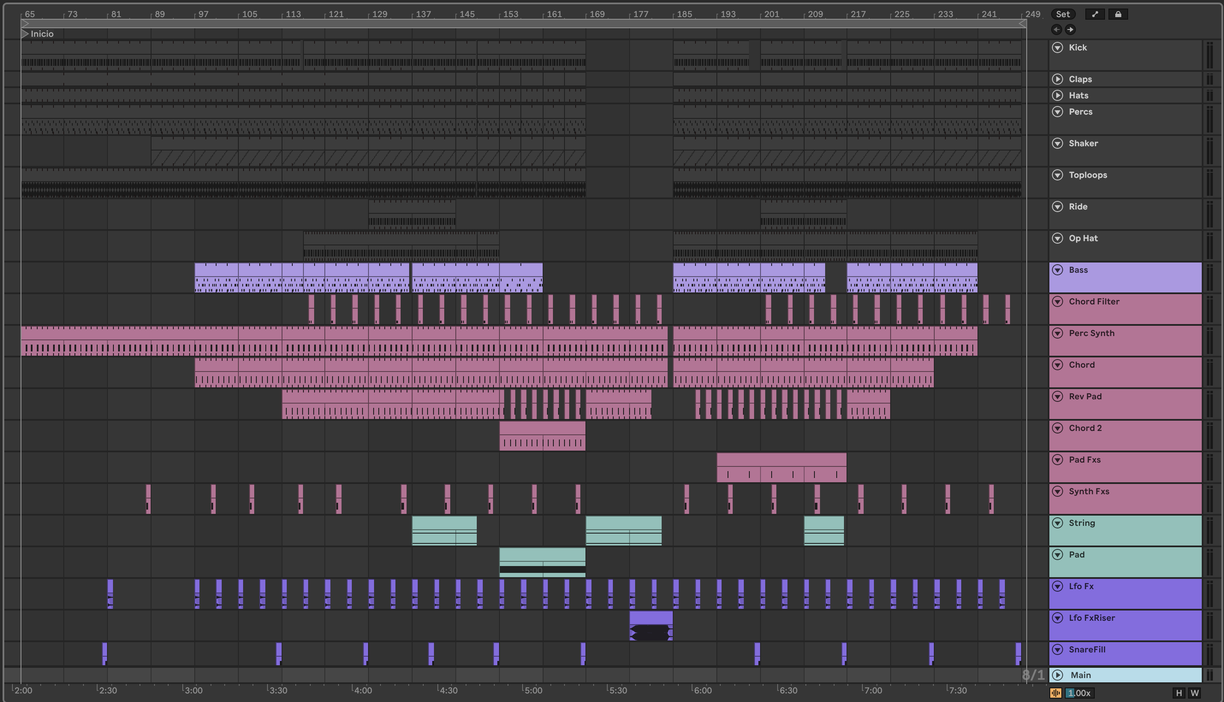Unfold the Main track
Image resolution: width=1224 pixels, height=702 pixels.
point(1058,675)
